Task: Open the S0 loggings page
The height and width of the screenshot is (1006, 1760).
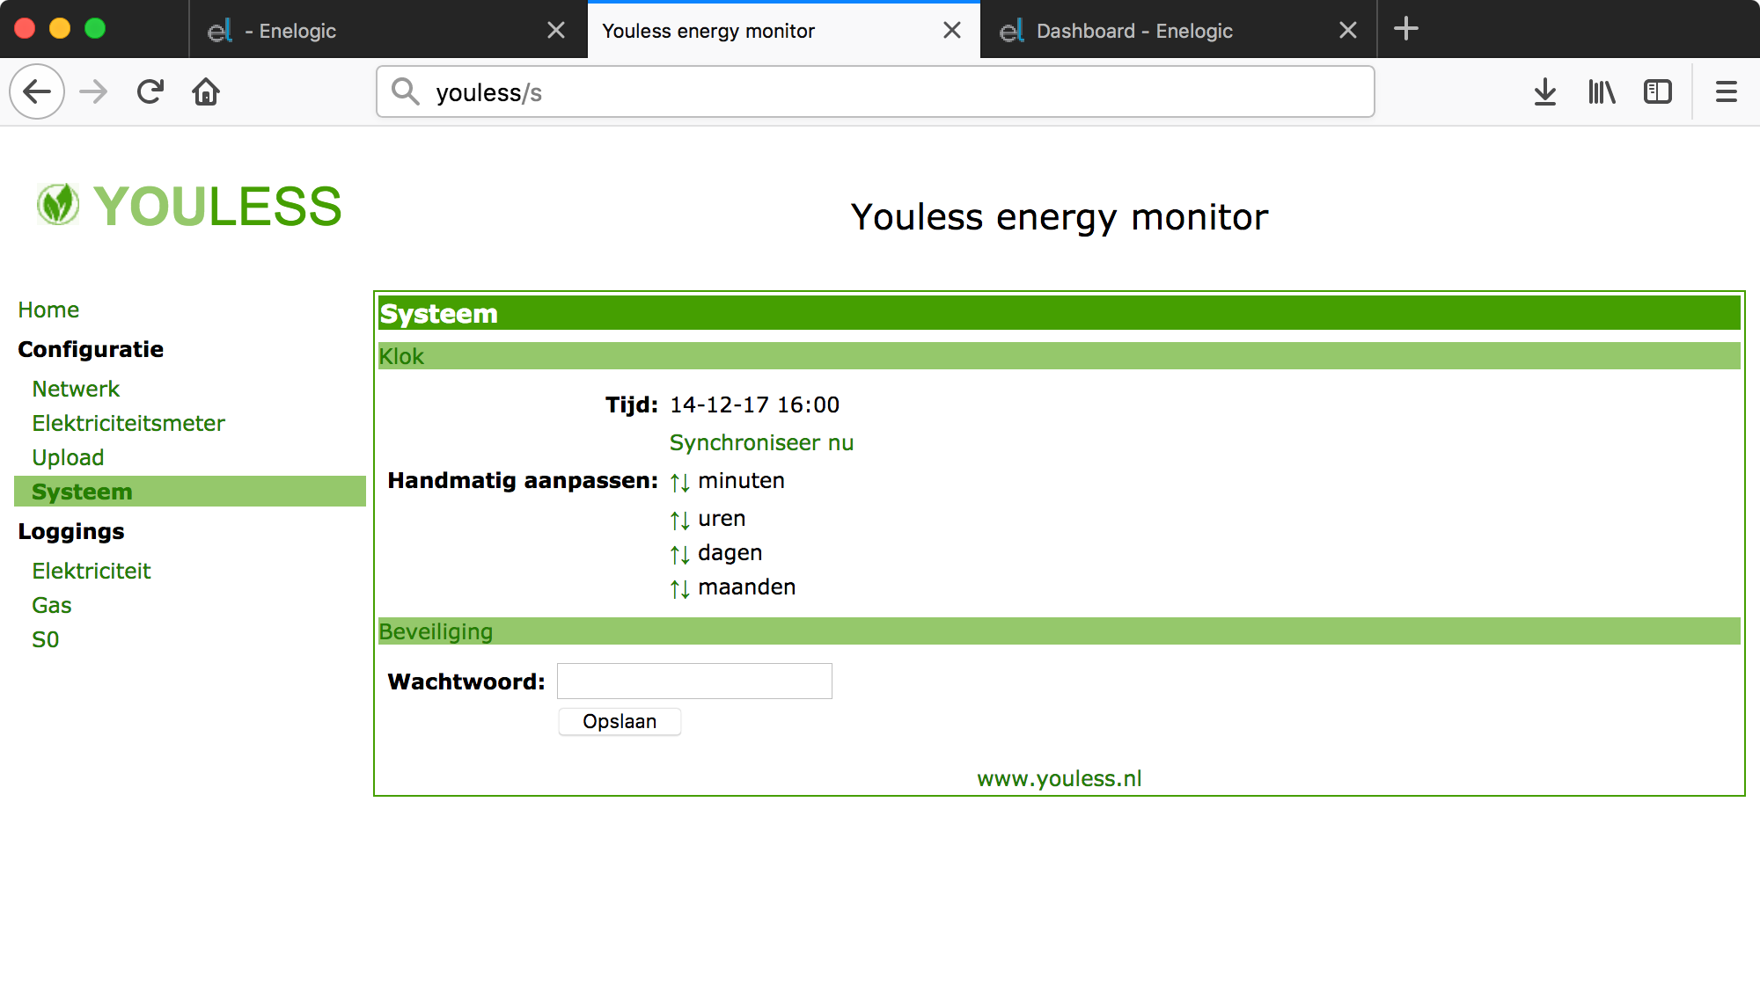Action: point(46,639)
